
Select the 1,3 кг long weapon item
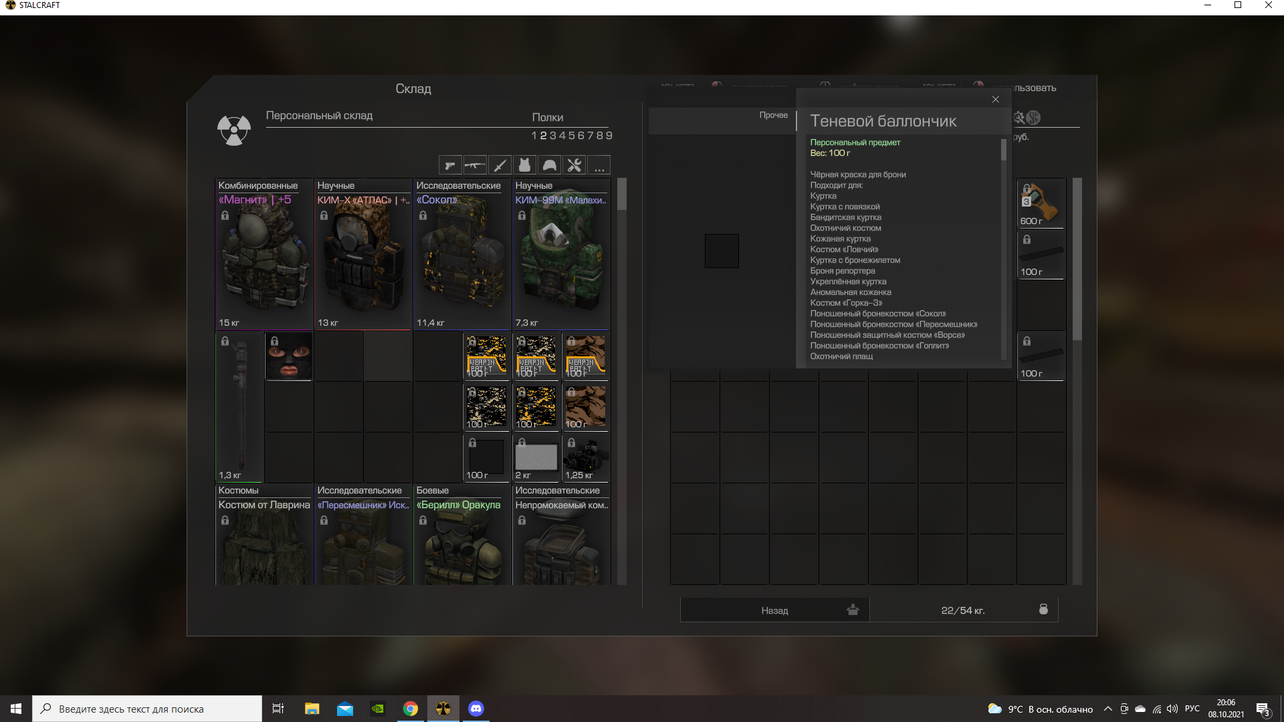pyautogui.click(x=239, y=406)
